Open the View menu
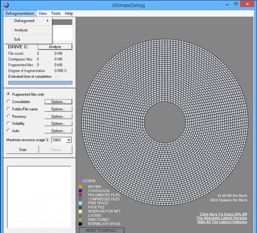257x233 pixels. [x=43, y=13]
